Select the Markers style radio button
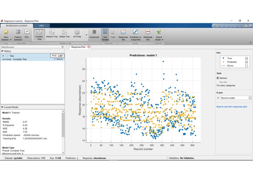Screen dimensions: 253x179 (x=218, y=78)
